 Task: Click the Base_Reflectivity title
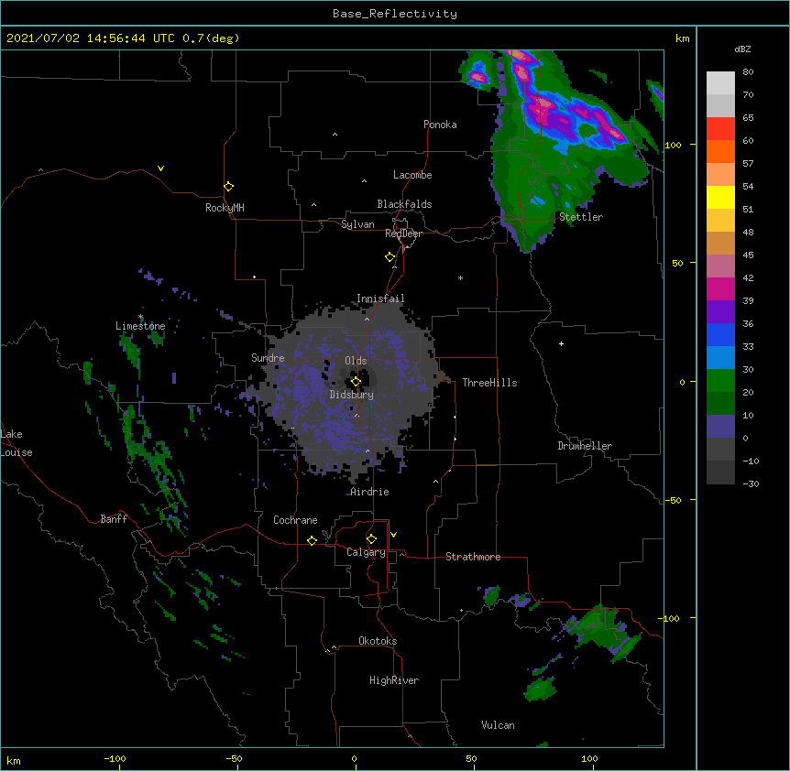(395, 14)
